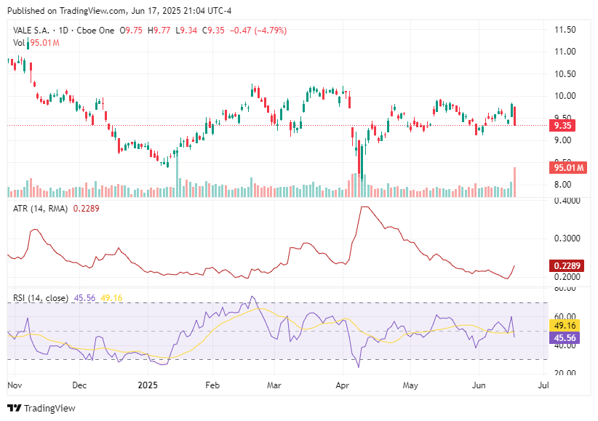598x421 pixels.
Task: Click the ATR line peak in April
Action: [x=364, y=207]
